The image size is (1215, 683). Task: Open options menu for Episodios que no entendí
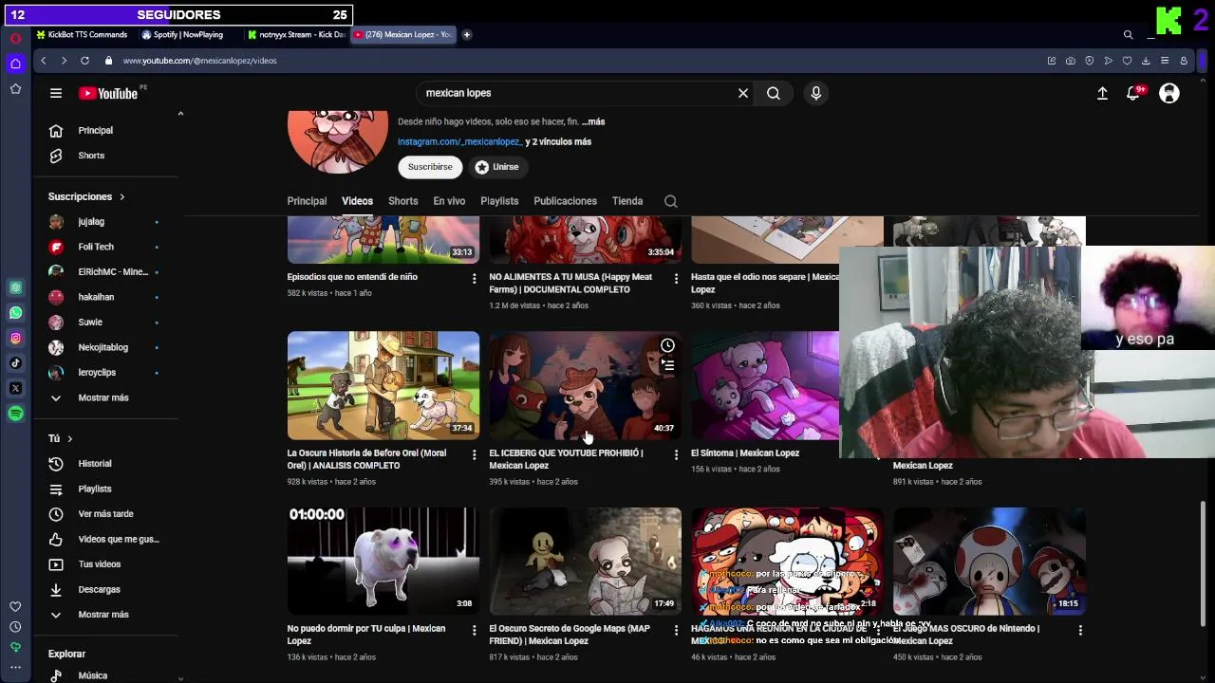(x=474, y=279)
